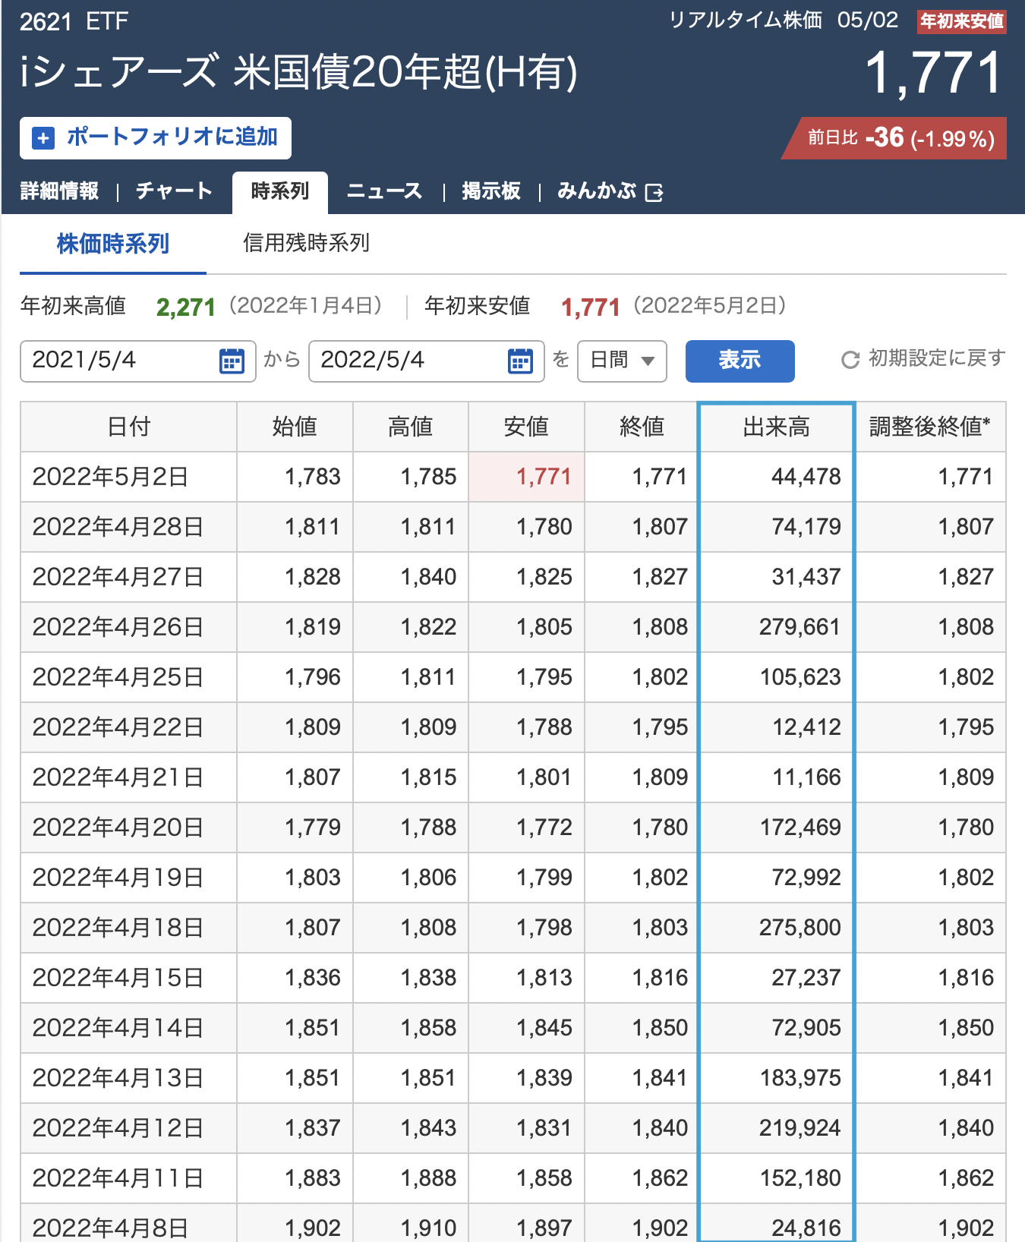Click the 出来高 column header
Image resolution: width=1025 pixels, height=1242 pixels.
[x=777, y=427]
